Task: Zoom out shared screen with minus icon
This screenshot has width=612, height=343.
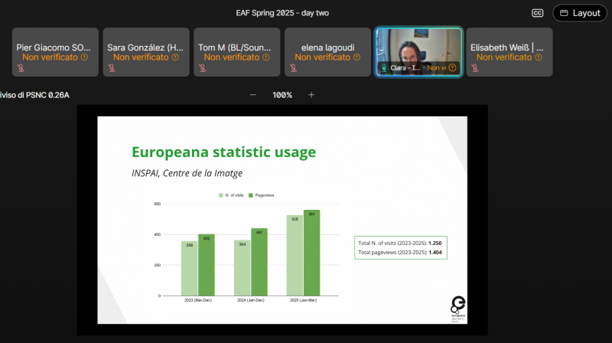Action: [253, 95]
